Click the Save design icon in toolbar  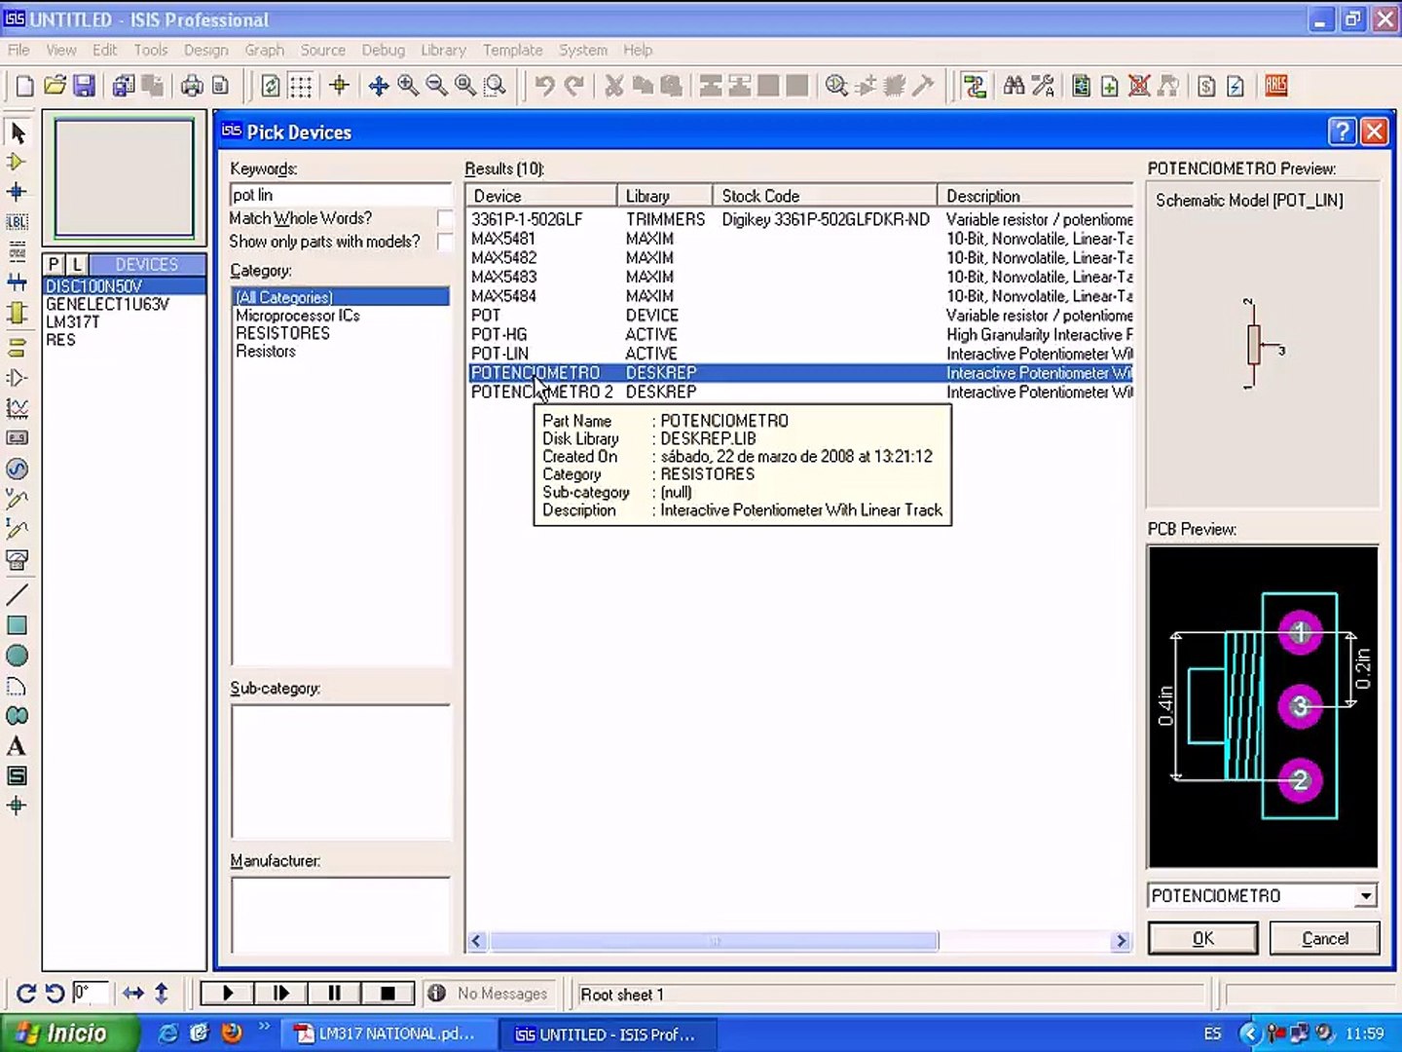(x=85, y=86)
